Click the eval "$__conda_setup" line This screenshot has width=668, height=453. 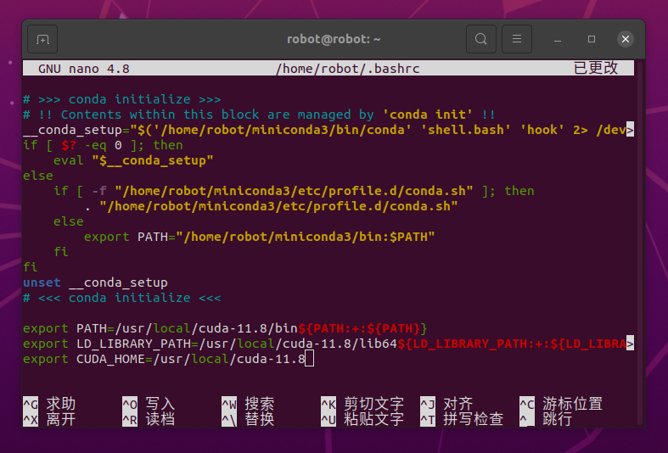[x=133, y=160]
